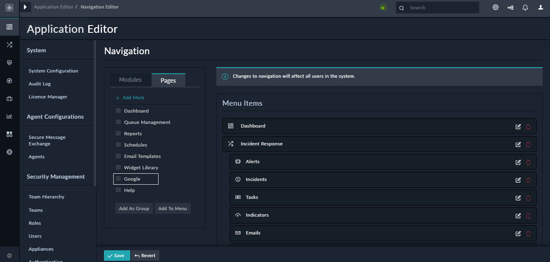This screenshot has width=550, height=262.
Task: Click the Save button
Action: (x=117, y=256)
